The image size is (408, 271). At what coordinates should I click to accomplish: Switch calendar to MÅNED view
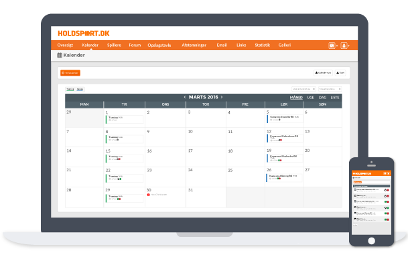tap(295, 97)
